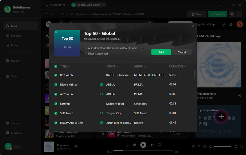The height and width of the screenshot is (155, 246).
Task: Add Creatures to library in right panel
Action: point(240,95)
